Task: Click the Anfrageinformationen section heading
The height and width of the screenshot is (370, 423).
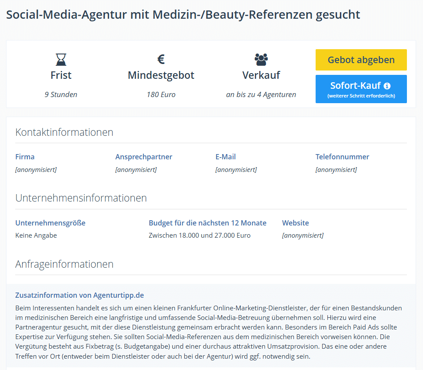Action: (64, 264)
